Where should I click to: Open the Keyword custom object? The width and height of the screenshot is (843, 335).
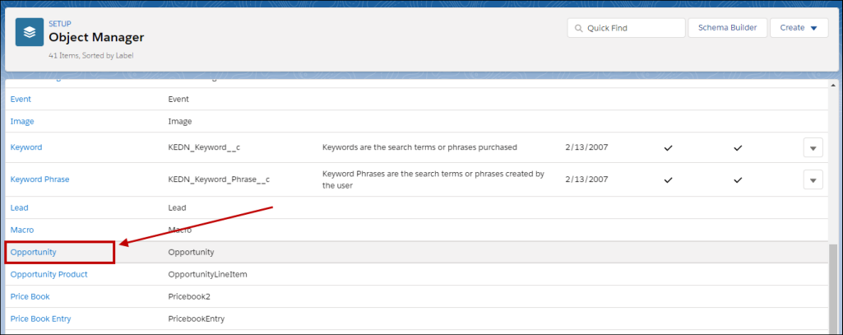tap(25, 147)
